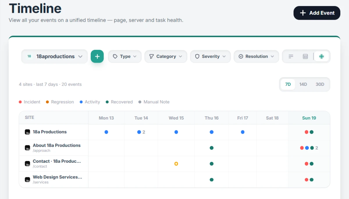Toggle the Manual Note legend filter

point(154,102)
